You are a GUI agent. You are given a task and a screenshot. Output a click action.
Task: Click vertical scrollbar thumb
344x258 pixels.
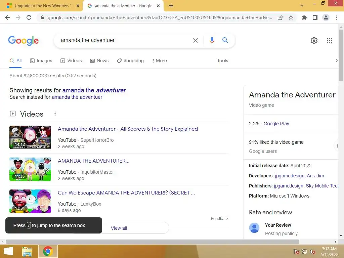pos(341,55)
